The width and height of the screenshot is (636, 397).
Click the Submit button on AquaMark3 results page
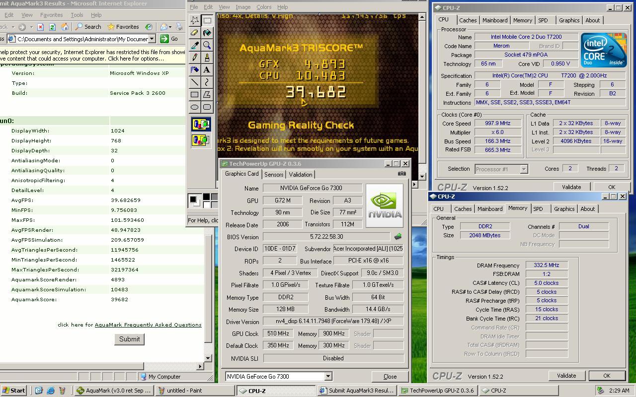(130, 339)
